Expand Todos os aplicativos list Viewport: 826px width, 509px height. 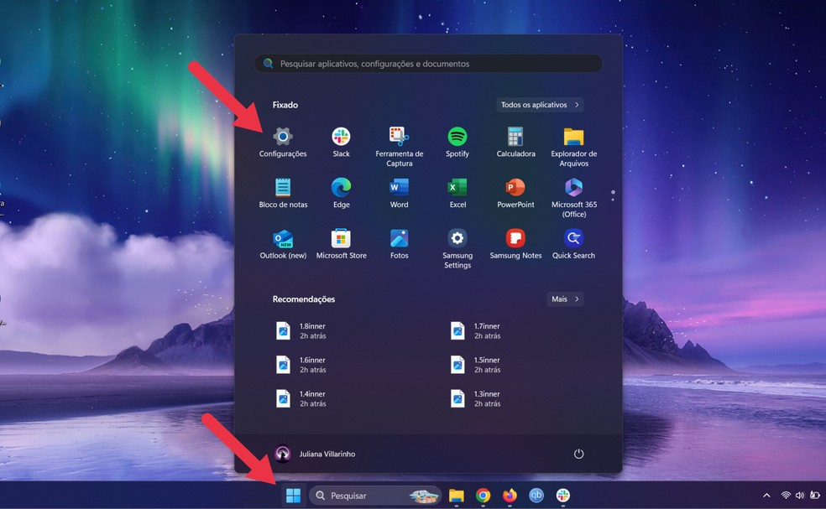point(540,105)
